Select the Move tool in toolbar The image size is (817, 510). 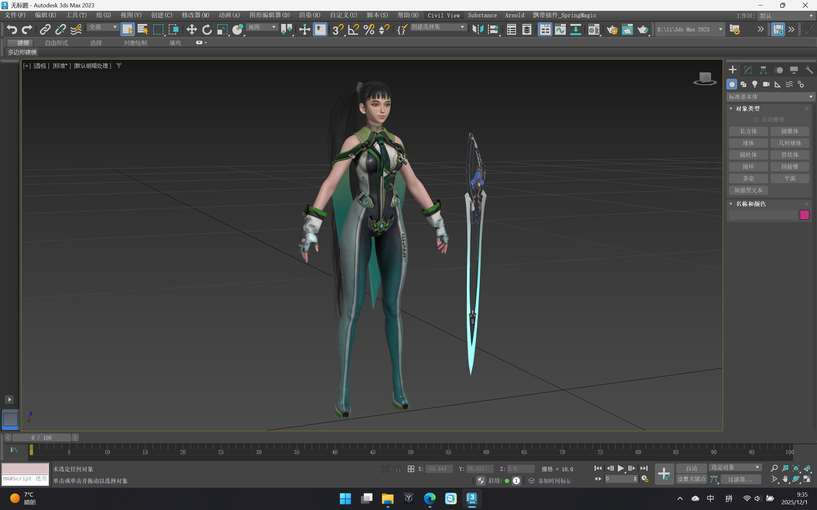pos(191,29)
